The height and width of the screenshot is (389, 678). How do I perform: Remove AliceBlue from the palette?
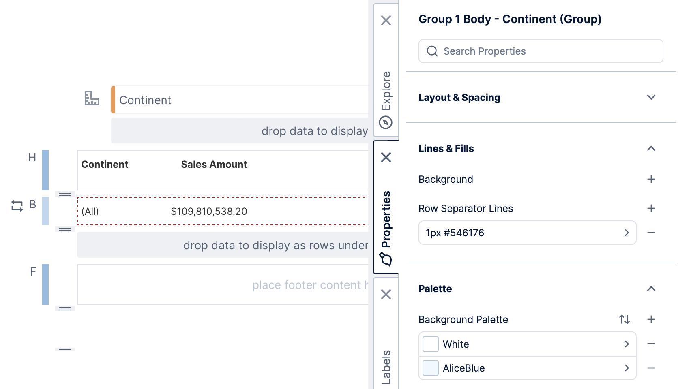[x=651, y=368]
